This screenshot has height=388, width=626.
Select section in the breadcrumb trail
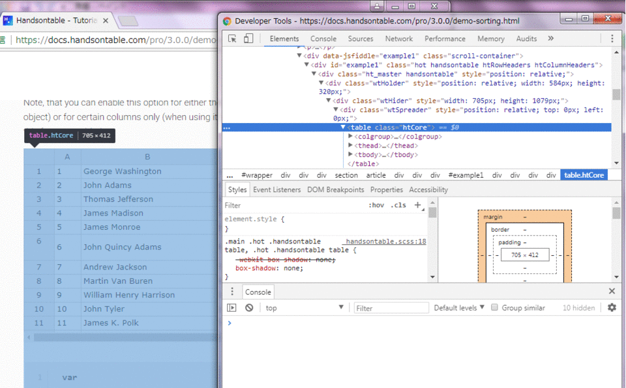coord(346,175)
